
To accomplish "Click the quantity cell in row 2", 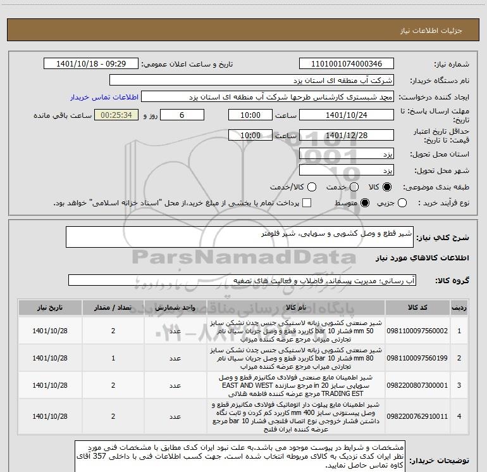I will (x=113, y=358).
